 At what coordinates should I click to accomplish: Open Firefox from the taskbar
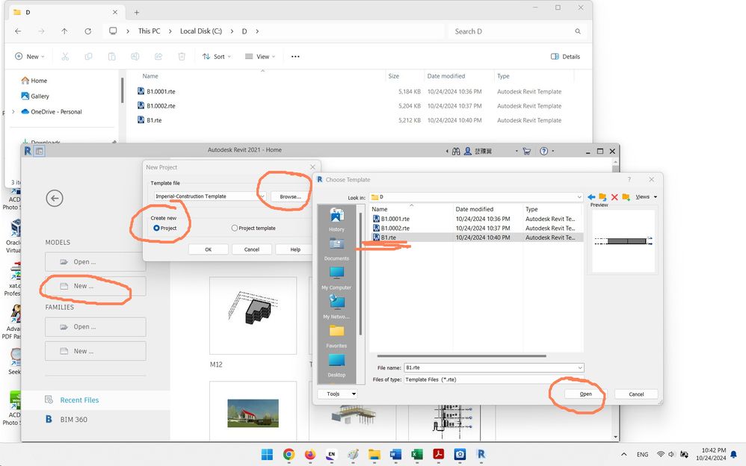[x=309, y=455]
